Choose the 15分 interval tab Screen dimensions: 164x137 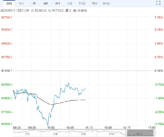pos(81,4)
